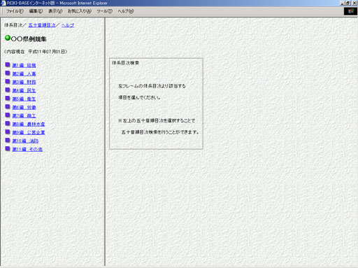Open the 表示(V) menu

click(x=55, y=11)
